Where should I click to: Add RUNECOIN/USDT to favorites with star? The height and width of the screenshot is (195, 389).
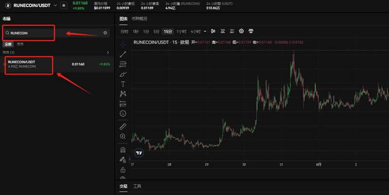coord(64,5)
